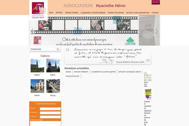The image size is (189, 126).
Task: Open the EHPAD menu item
Action: (59, 13)
